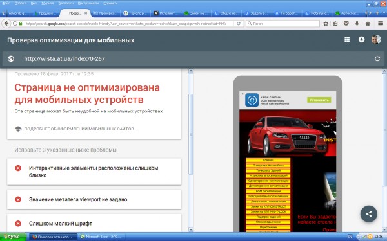Click the system tray clock 12:36

[x=379, y=237]
